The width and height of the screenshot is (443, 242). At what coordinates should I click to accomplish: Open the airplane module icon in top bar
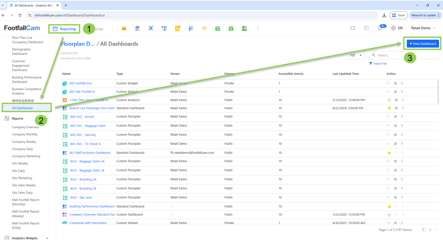(151, 29)
